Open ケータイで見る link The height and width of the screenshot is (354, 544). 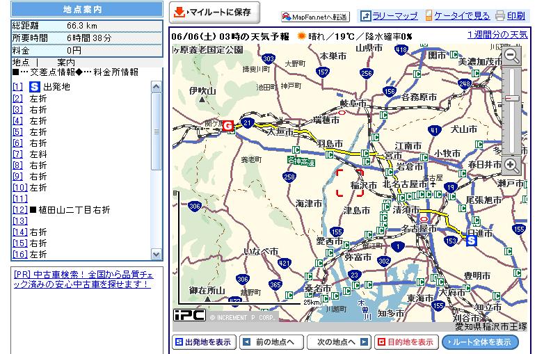click(x=462, y=15)
